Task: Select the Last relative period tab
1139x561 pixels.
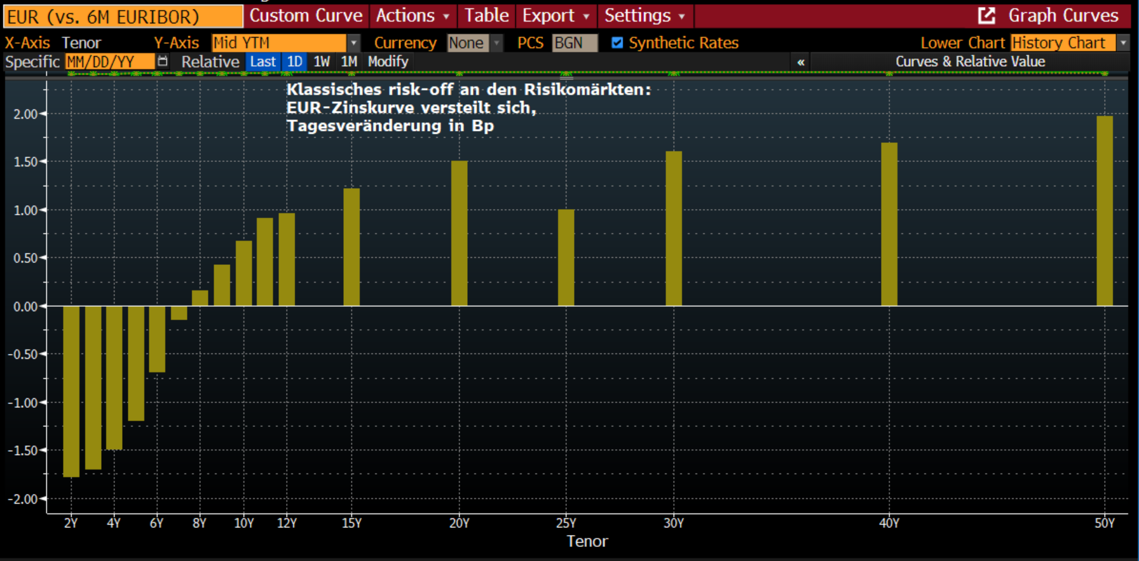Action: coord(263,62)
